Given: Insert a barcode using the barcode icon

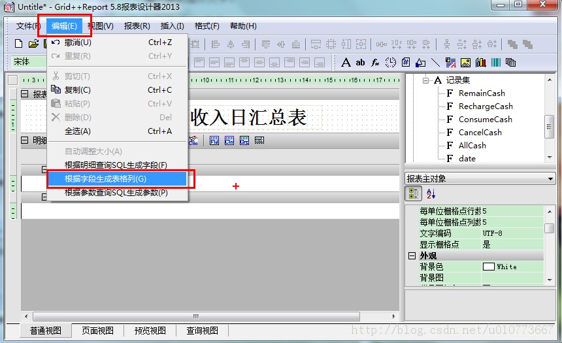Looking at the screenshot, I should [496, 63].
